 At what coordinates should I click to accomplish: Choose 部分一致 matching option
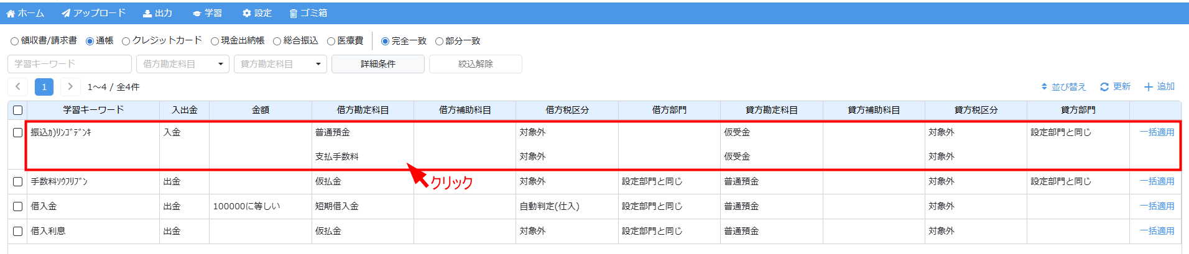(439, 42)
